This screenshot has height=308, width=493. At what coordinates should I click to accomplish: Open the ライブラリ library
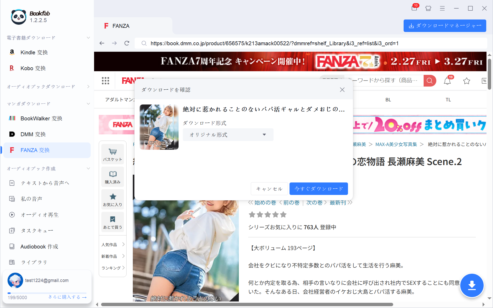(34, 262)
